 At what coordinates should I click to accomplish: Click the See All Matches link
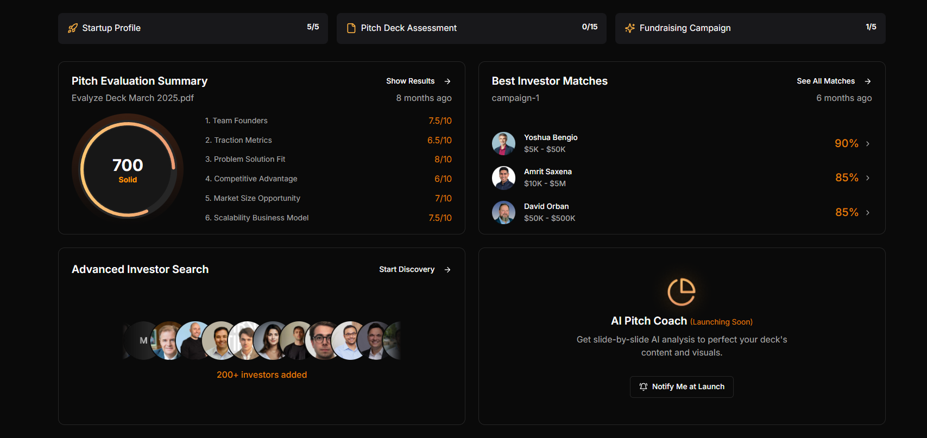pyautogui.click(x=825, y=81)
